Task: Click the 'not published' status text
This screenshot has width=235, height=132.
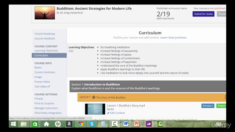Action: pos(217,8)
